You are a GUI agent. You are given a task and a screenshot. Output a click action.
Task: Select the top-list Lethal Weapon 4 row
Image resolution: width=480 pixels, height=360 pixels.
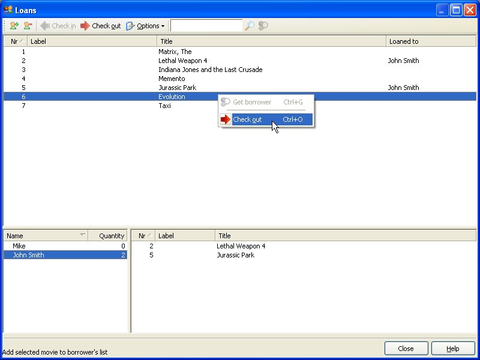239,61
